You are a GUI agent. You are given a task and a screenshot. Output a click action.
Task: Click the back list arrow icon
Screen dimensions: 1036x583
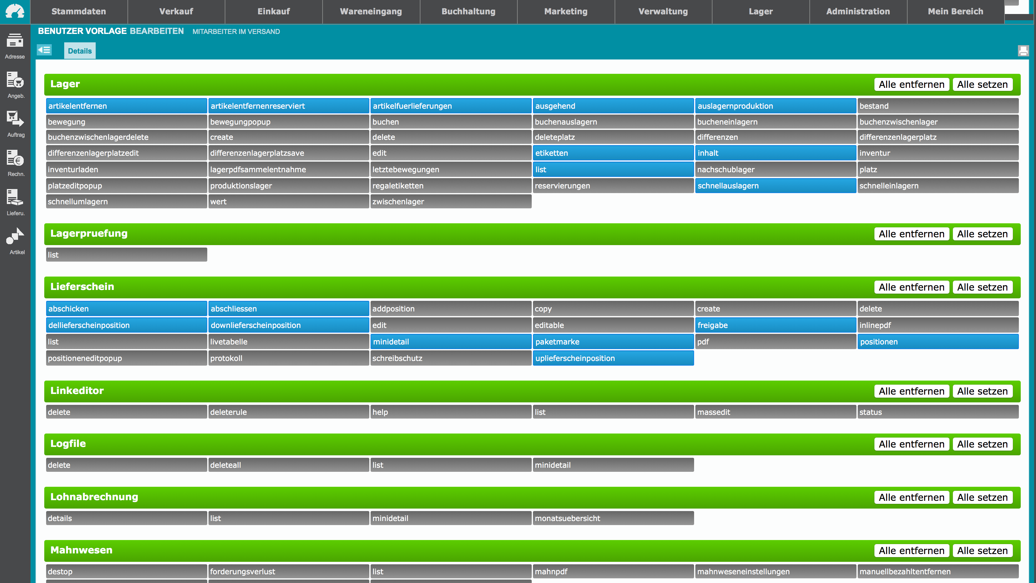[44, 50]
